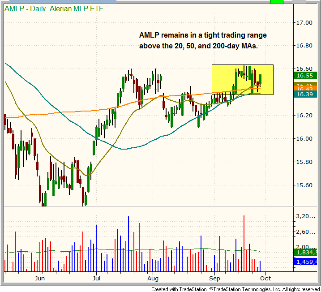Click the Oct label on the date axis
Screen dimensions: 321x292
click(266, 279)
